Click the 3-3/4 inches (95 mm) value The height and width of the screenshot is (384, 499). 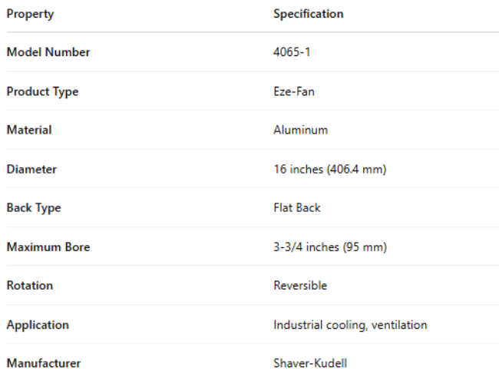point(330,247)
